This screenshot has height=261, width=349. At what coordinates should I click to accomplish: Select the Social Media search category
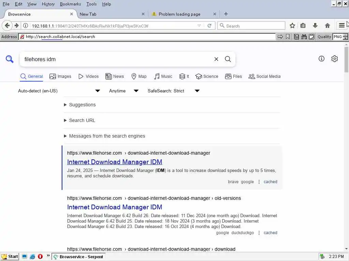264,76
